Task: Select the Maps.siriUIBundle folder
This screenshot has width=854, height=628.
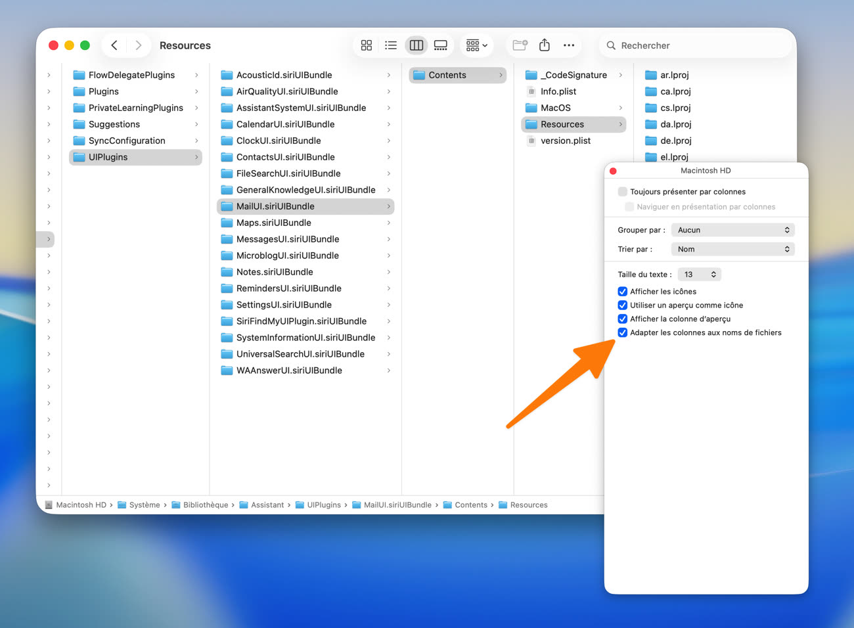Action: coord(273,223)
